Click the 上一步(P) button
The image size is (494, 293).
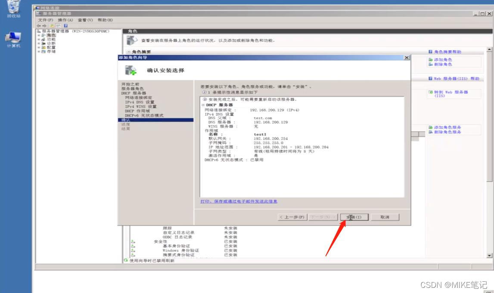pyautogui.click(x=292, y=217)
